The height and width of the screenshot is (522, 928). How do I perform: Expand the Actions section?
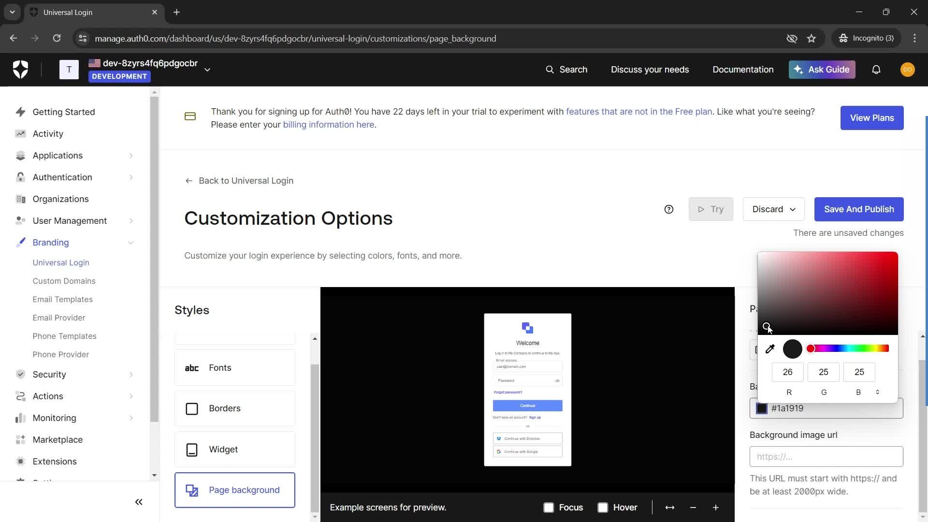131,396
